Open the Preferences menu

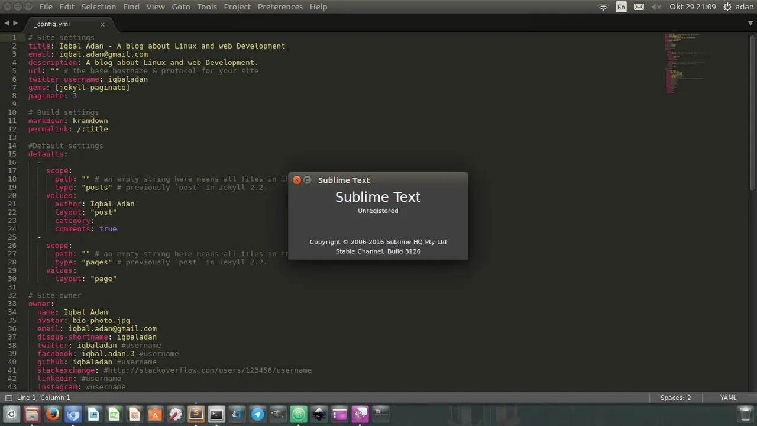point(280,7)
